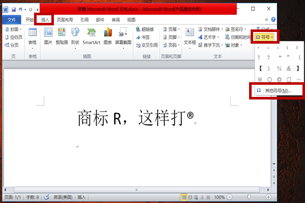The image size is (305, 203).
Task: Switch to the 开始 tab
Action: point(29,20)
